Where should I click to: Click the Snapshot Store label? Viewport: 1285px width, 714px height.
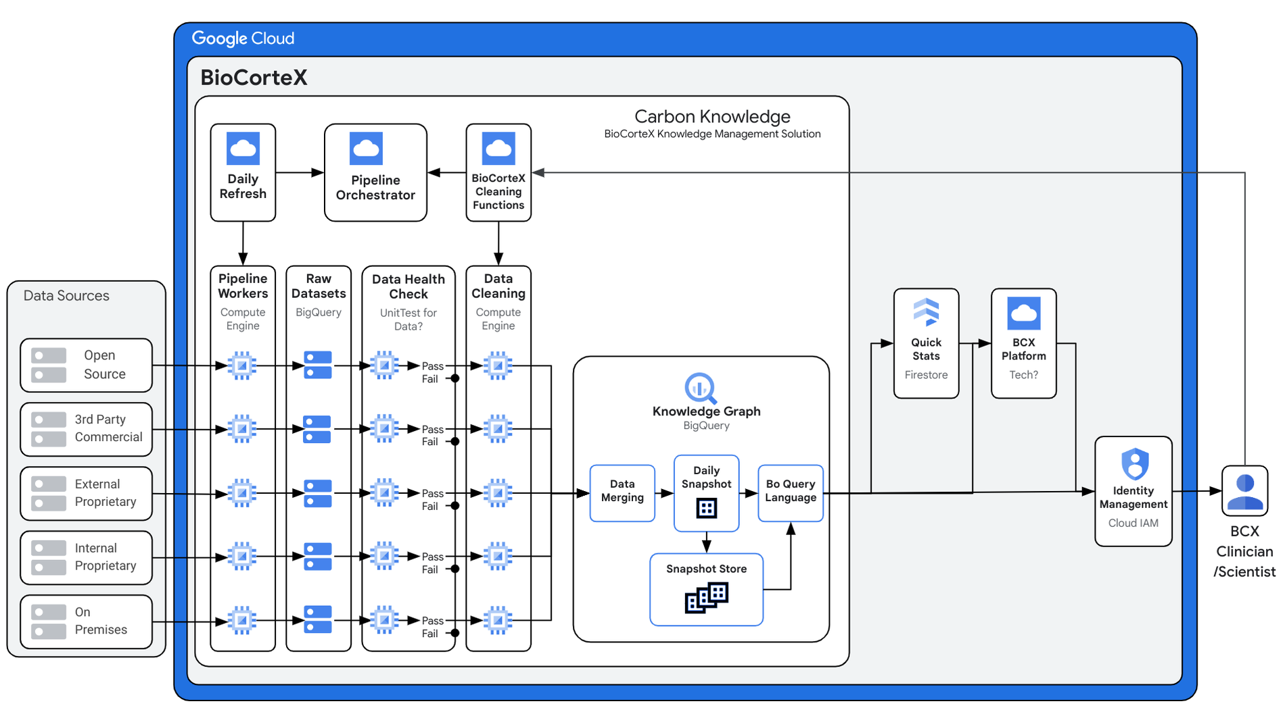(706, 569)
